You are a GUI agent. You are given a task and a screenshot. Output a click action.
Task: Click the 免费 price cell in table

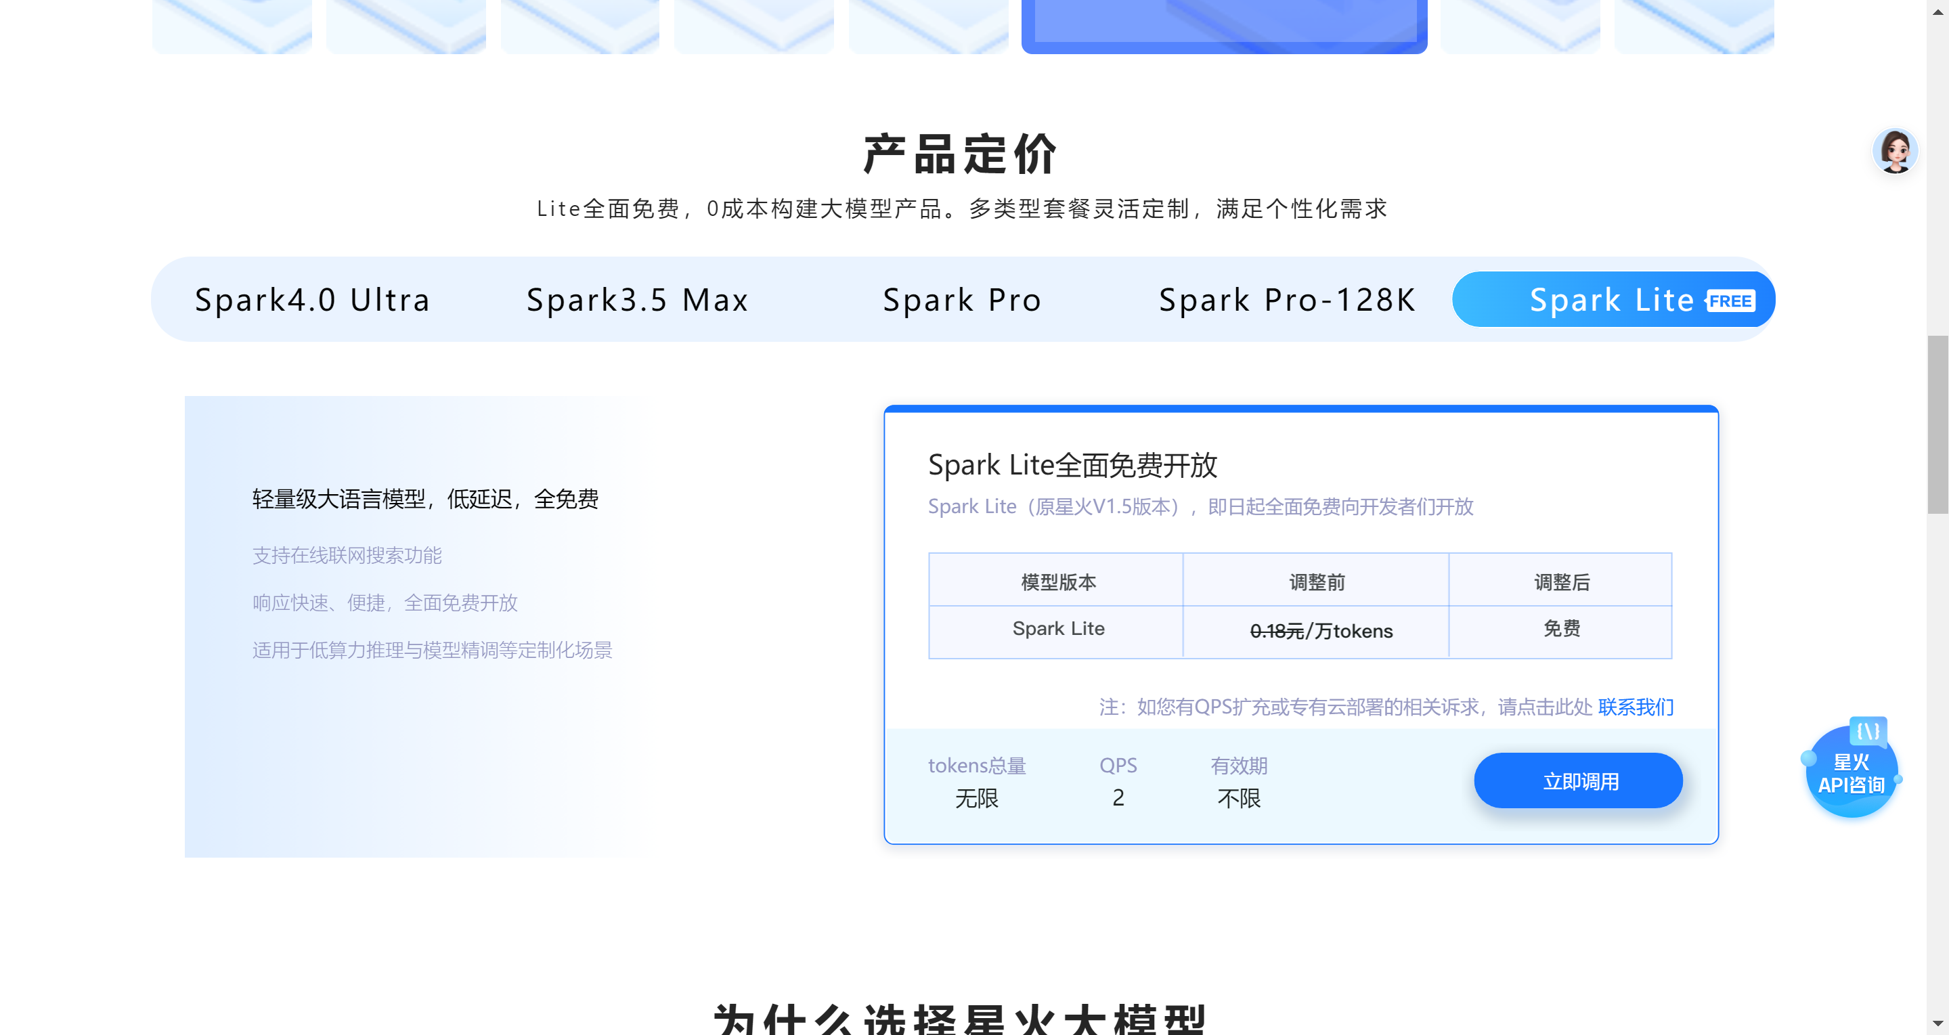pyautogui.click(x=1561, y=629)
